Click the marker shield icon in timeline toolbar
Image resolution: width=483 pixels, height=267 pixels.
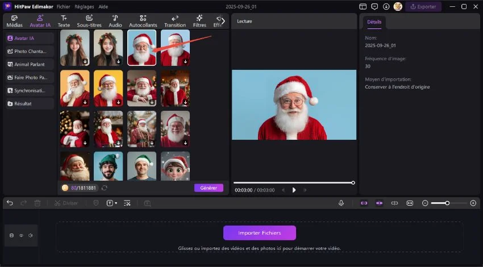[x=96, y=203]
